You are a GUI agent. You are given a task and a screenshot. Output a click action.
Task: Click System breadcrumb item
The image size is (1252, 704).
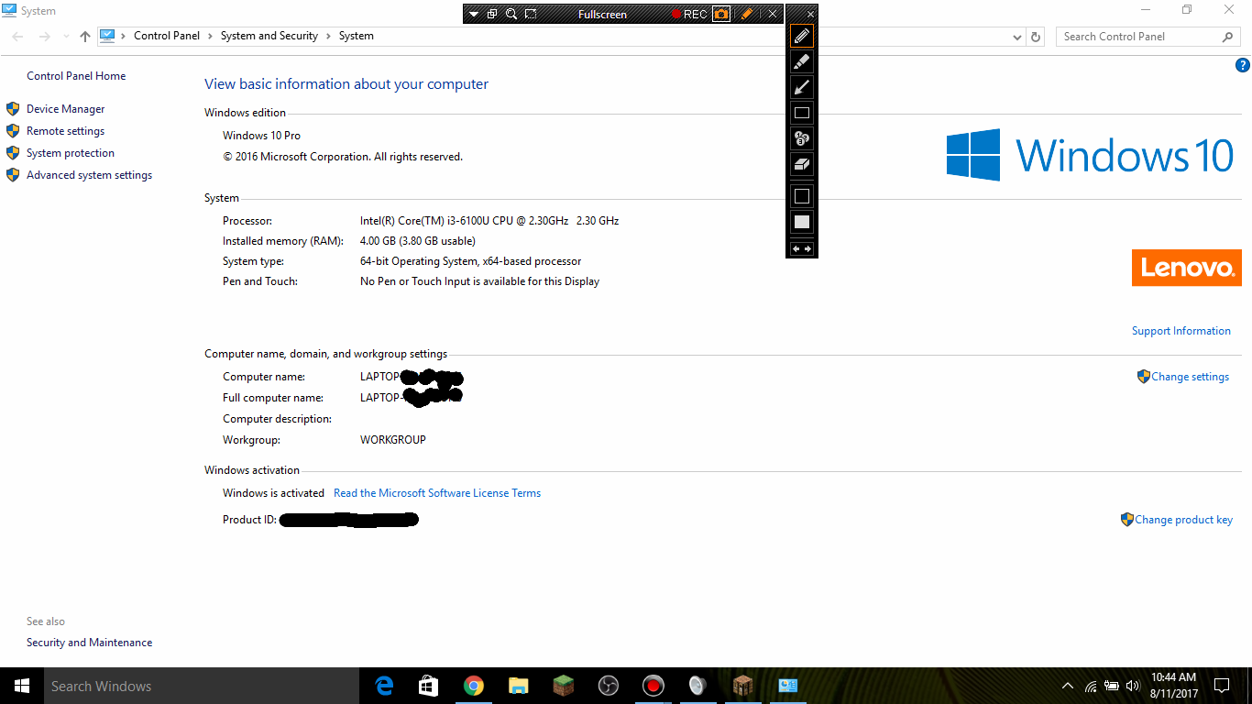(357, 36)
